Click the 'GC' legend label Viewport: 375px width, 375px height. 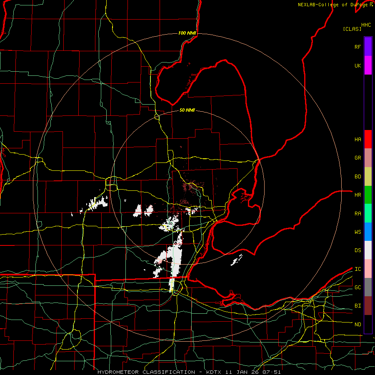(x=357, y=287)
